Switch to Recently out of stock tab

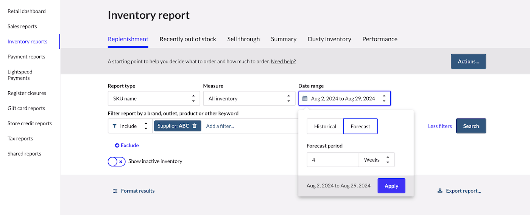click(188, 39)
